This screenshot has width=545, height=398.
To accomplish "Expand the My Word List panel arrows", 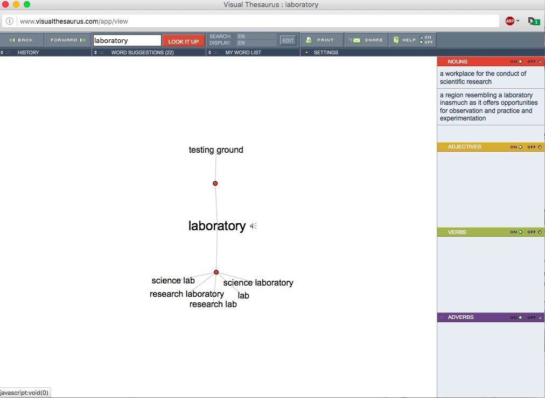I will (x=209, y=53).
